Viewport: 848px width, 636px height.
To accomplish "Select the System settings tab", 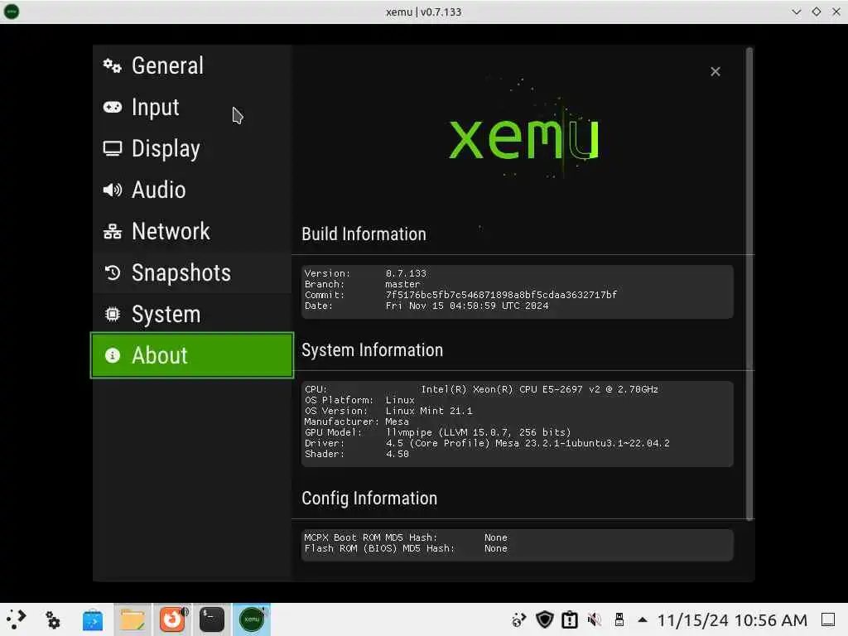I will tap(192, 314).
